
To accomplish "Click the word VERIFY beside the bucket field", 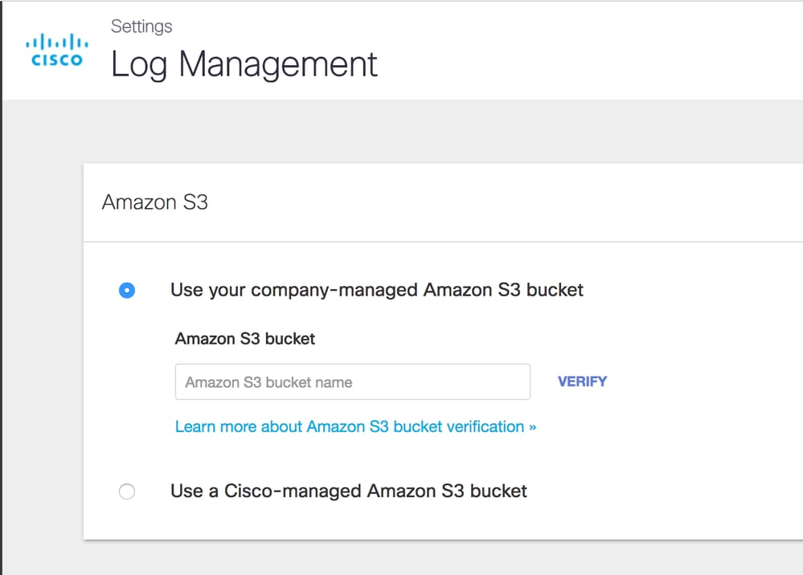I will [582, 382].
